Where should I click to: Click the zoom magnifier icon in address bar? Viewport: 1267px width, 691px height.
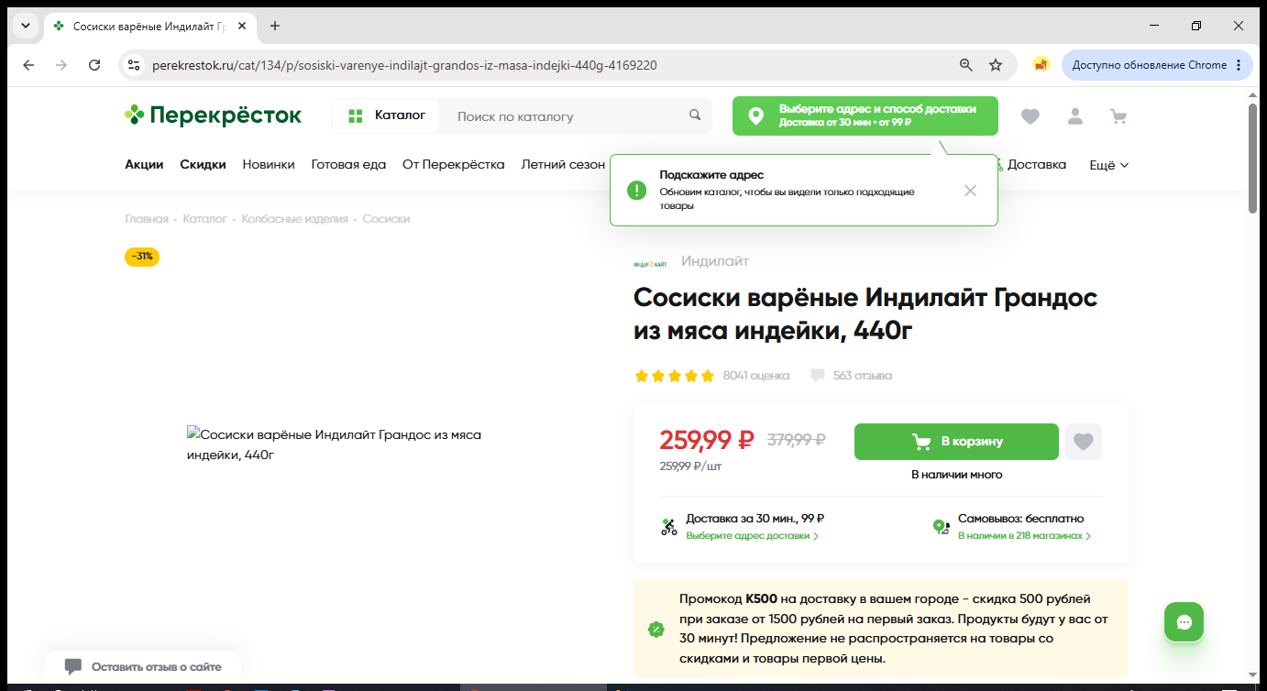(965, 65)
